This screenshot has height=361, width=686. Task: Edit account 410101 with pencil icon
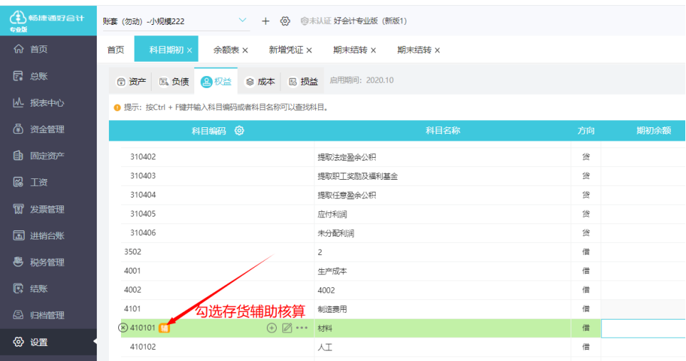coord(287,328)
